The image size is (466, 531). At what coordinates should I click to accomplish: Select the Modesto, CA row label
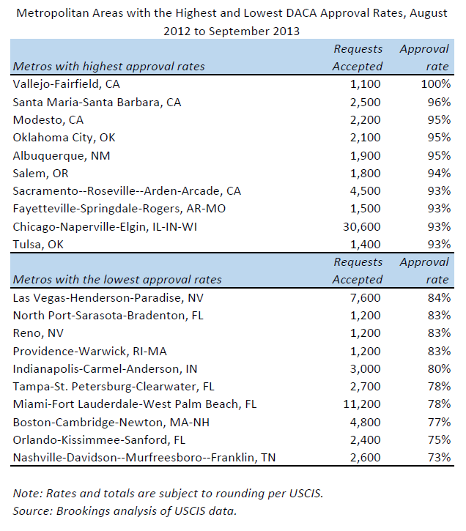48,120
